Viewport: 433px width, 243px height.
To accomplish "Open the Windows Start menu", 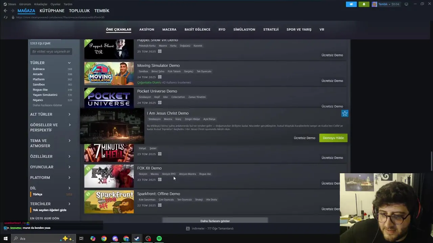I will point(5,239).
